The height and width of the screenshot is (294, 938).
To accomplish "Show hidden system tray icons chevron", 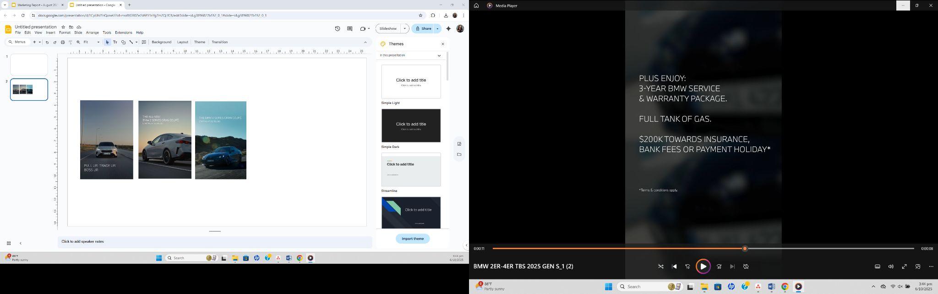I will pyautogui.click(x=873, y=287).
